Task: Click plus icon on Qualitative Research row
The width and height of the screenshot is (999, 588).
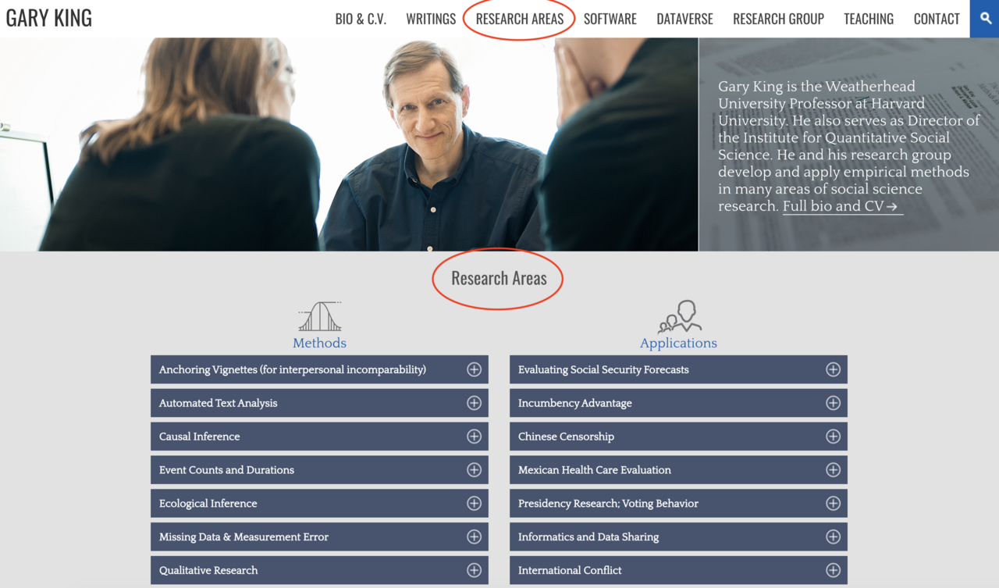Action: coord(474,570)
